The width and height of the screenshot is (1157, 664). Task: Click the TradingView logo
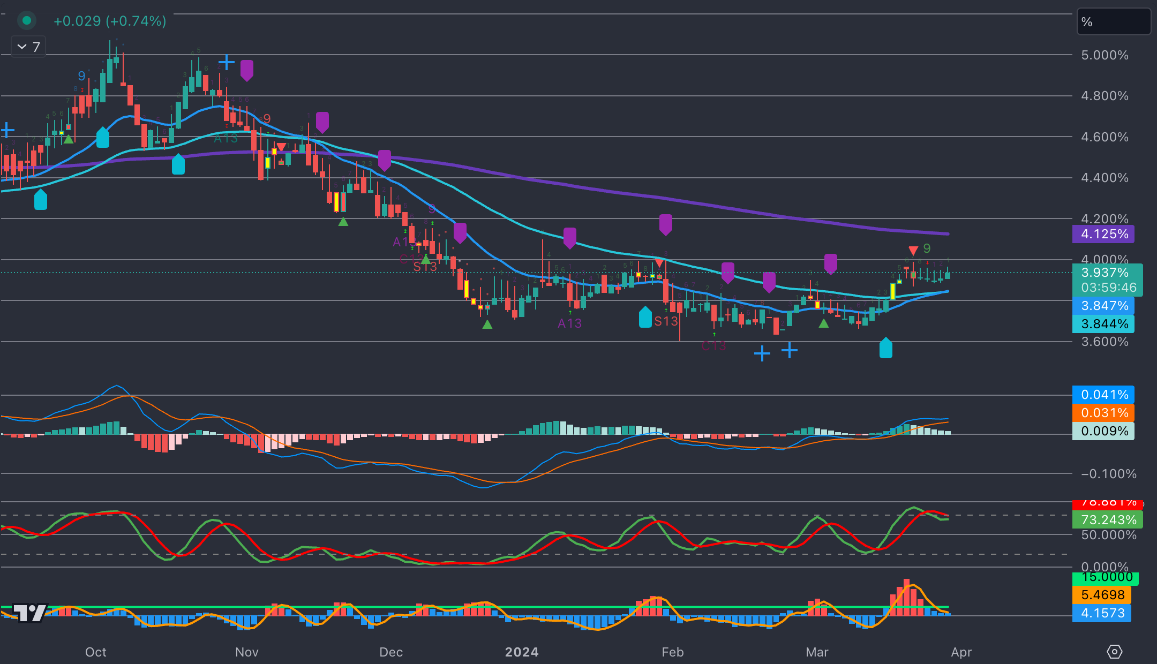pyautogui.click(x=30, y=613)
